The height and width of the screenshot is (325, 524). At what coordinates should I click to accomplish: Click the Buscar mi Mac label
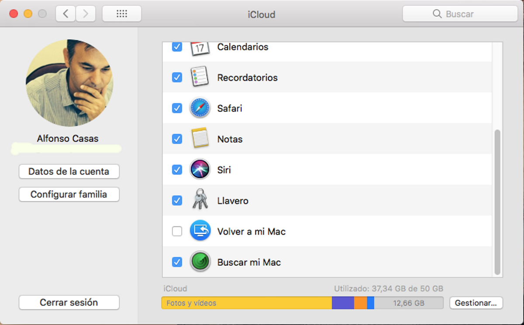(x=249, y=263)
